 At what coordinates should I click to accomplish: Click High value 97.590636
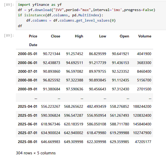74,89
